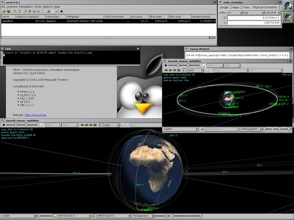Screen dimensions: 294x220
Task: Click the slider handle right of Perspective dropdown
Action: [x=166, y=216]
